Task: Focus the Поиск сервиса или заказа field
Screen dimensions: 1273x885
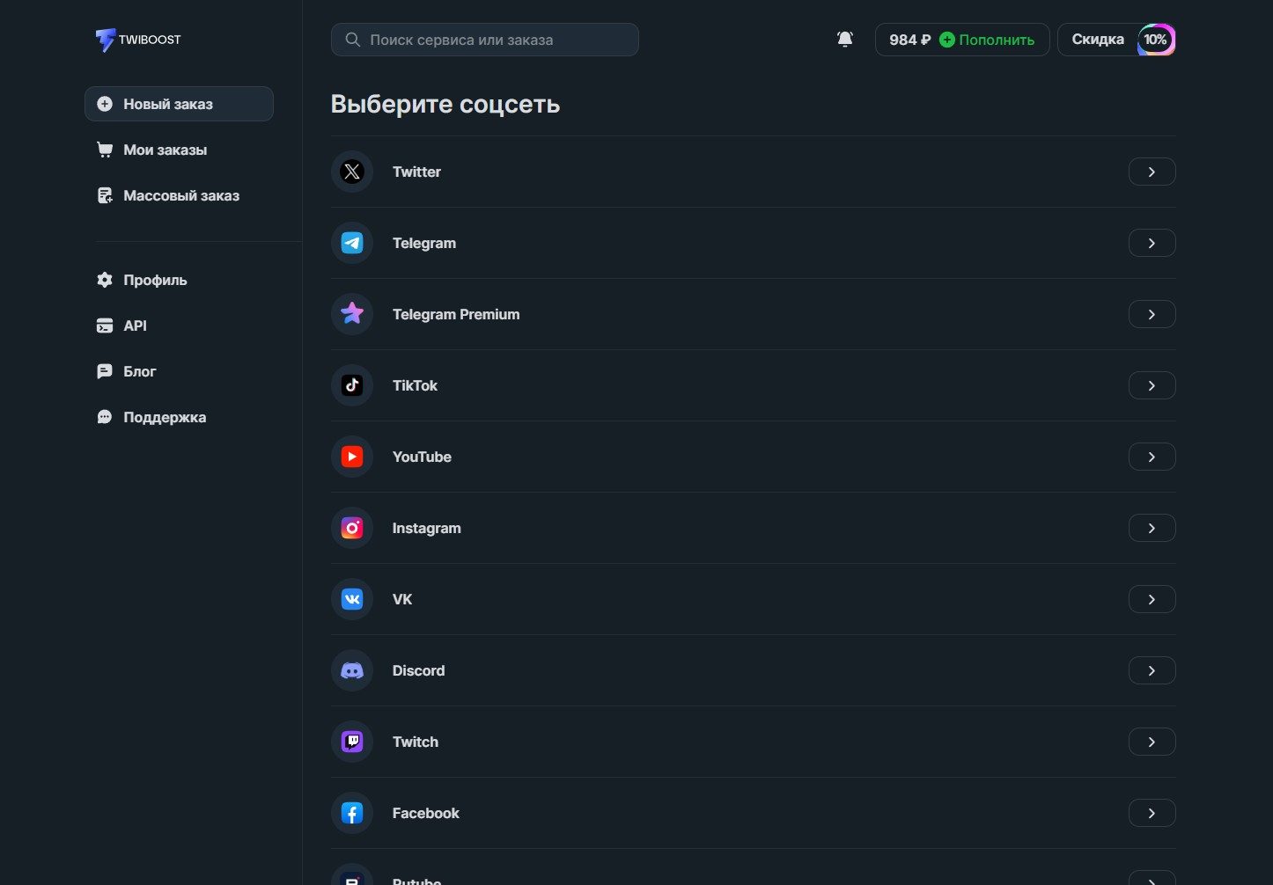Action: pos(484,40)
